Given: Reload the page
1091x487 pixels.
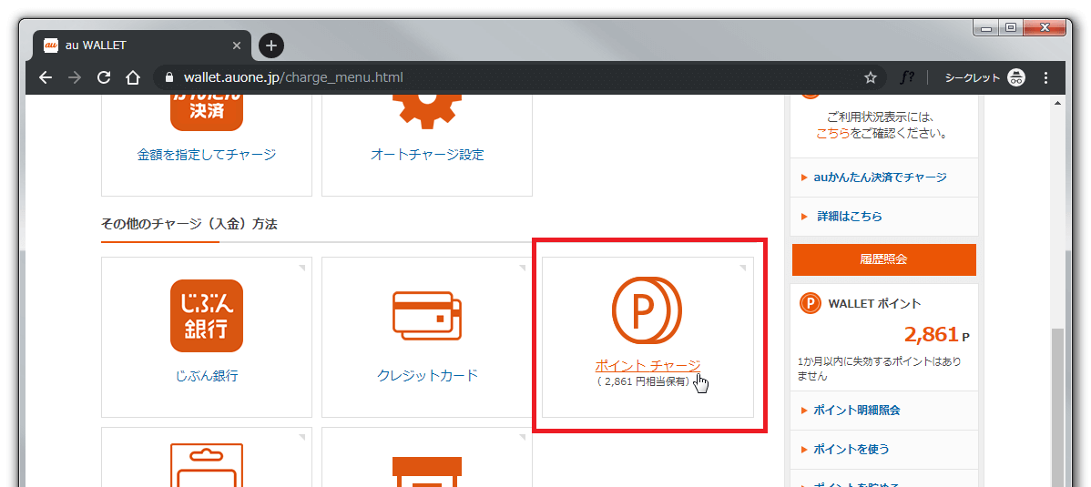Looking at the screenshot, I should [x=104, y=77].
